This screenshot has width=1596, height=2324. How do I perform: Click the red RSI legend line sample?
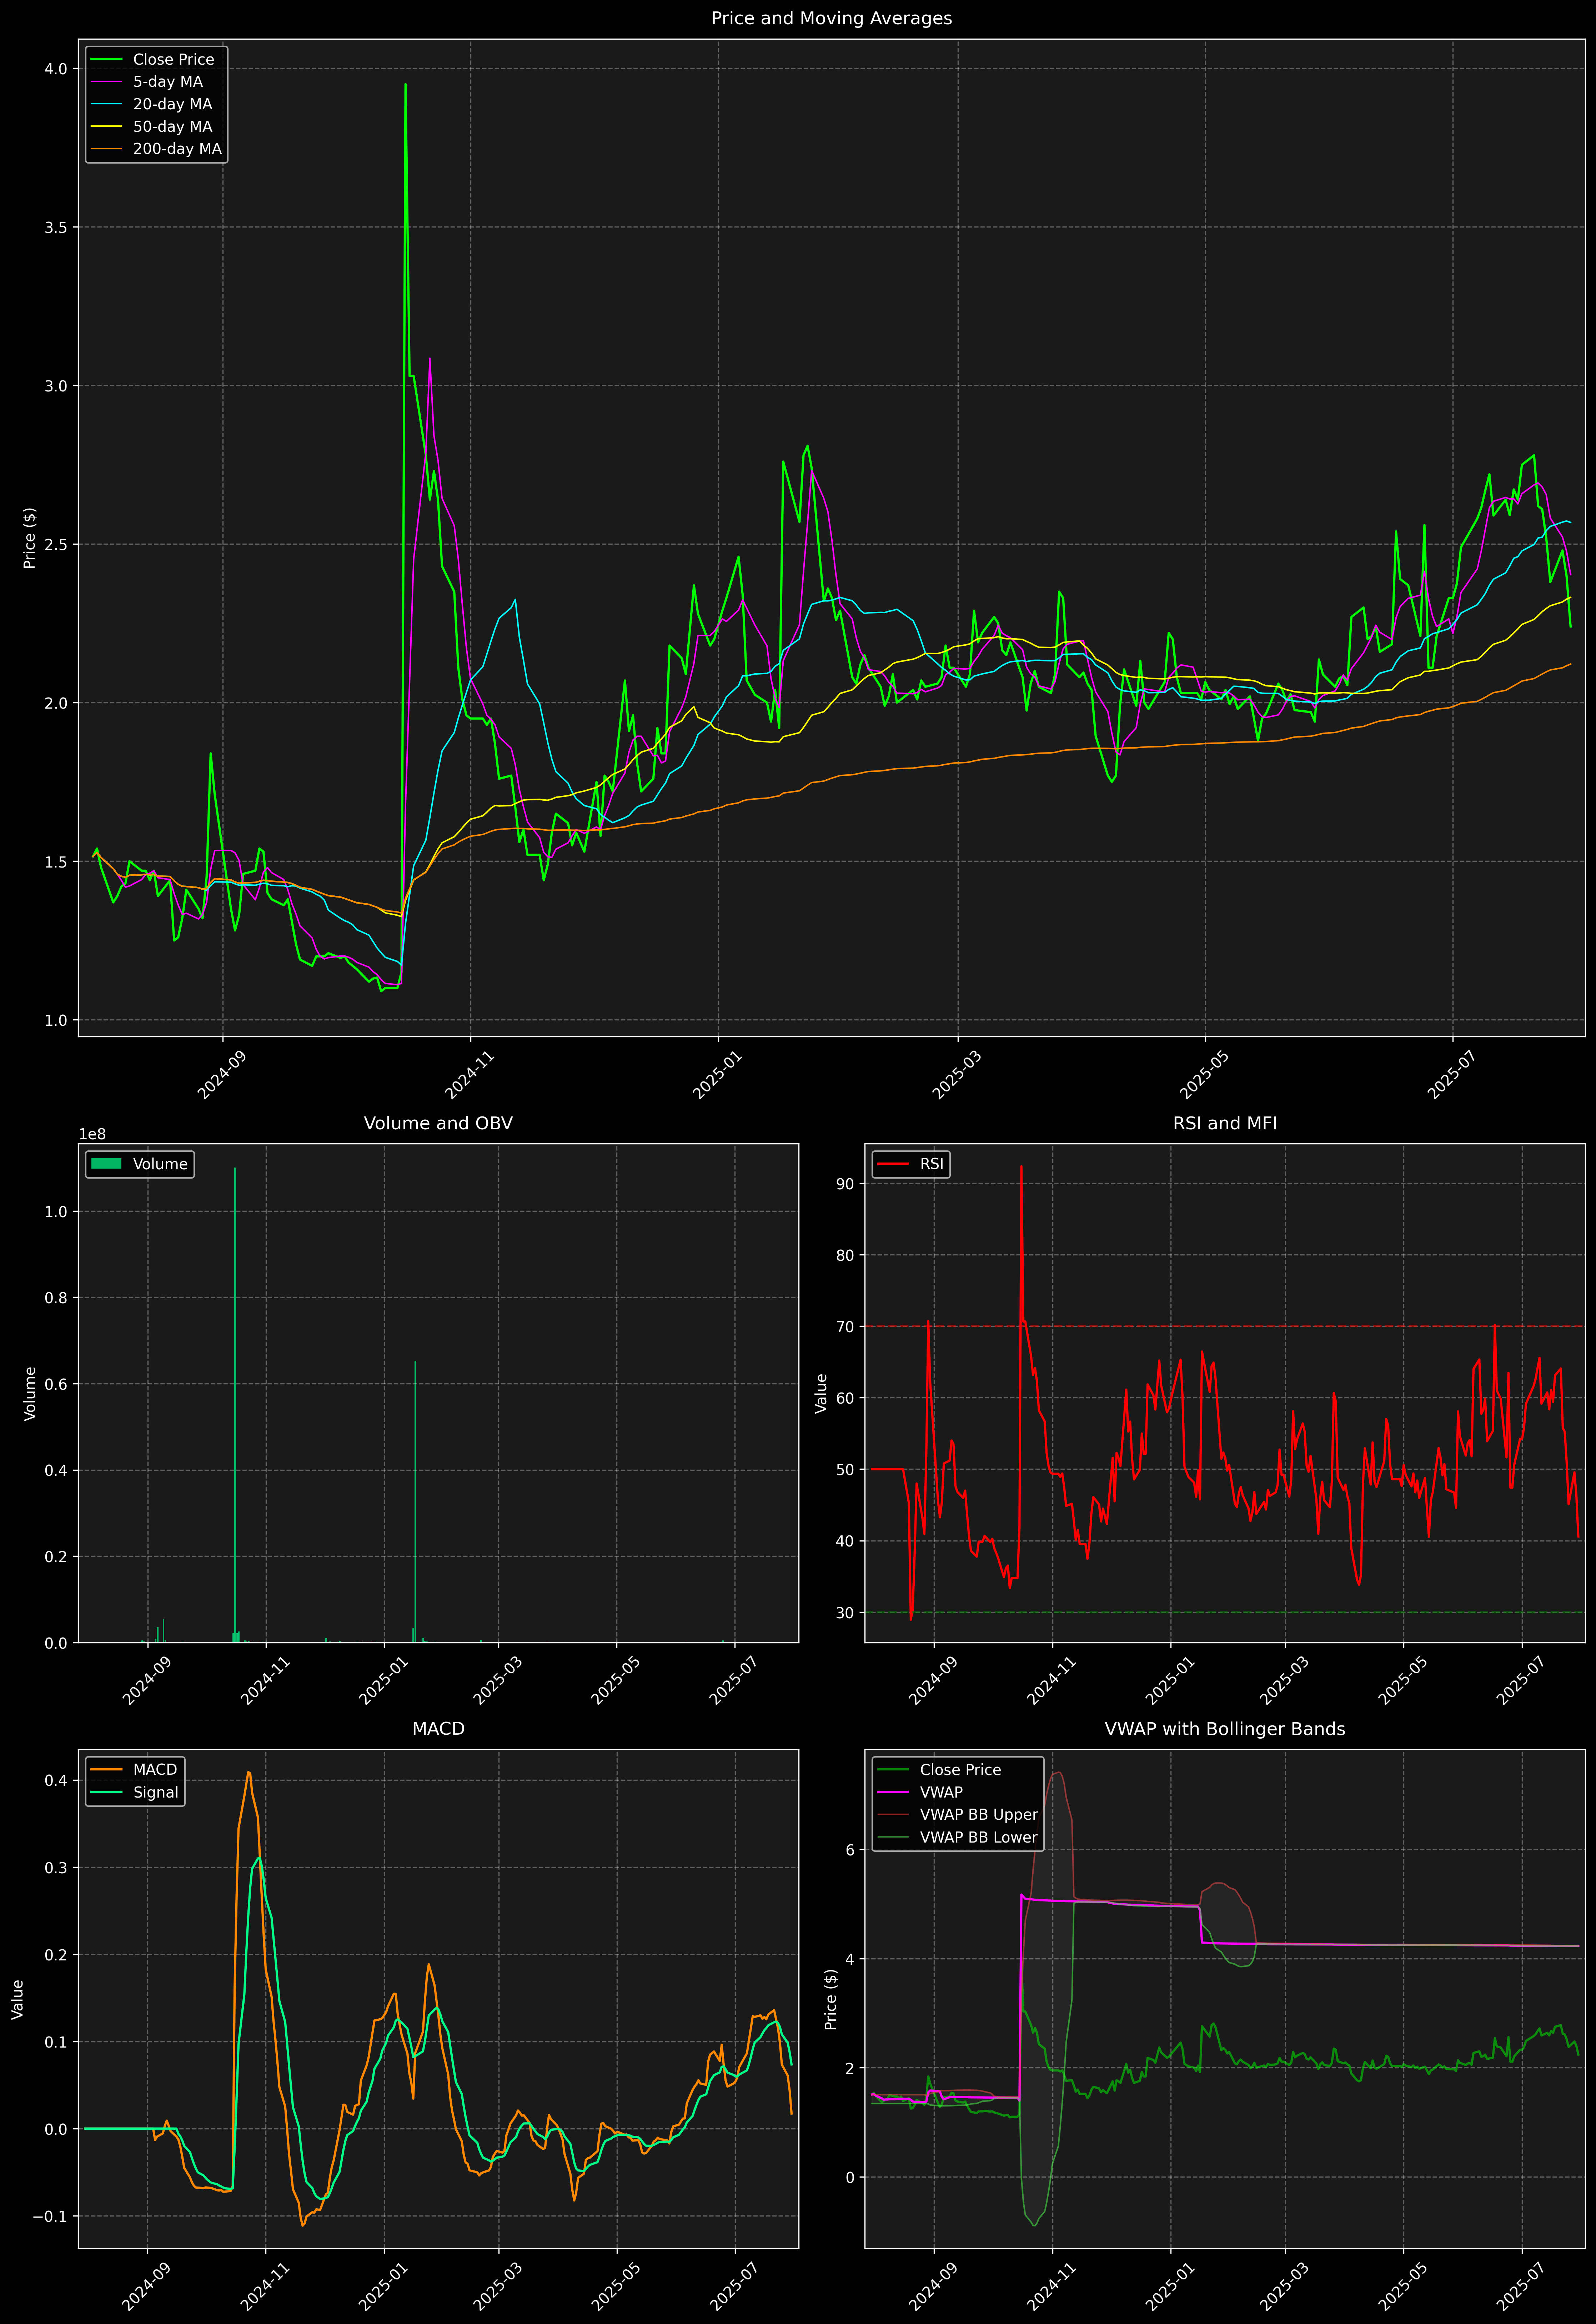(893, 1164)
